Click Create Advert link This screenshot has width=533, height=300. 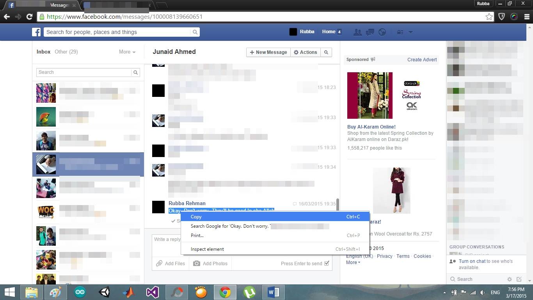[422, 60]
